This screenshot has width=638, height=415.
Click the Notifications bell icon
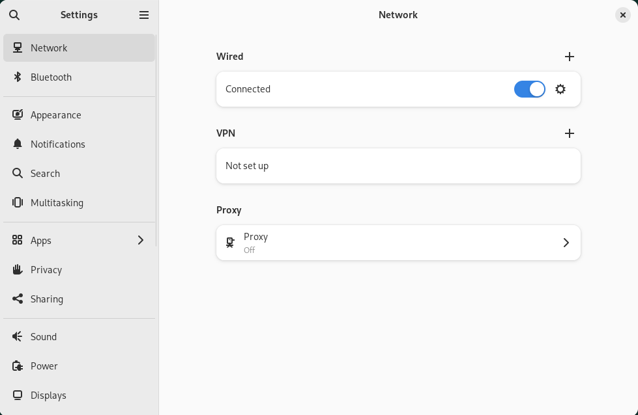[x=18, y=144]
